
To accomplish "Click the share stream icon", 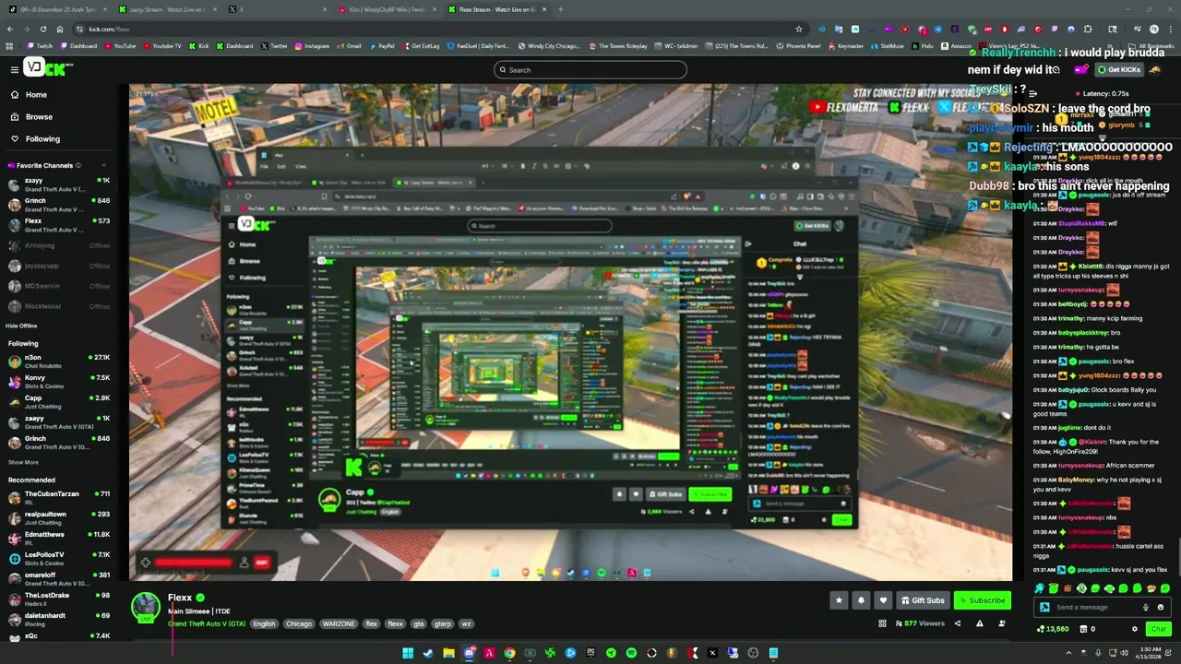I will 957,623.
